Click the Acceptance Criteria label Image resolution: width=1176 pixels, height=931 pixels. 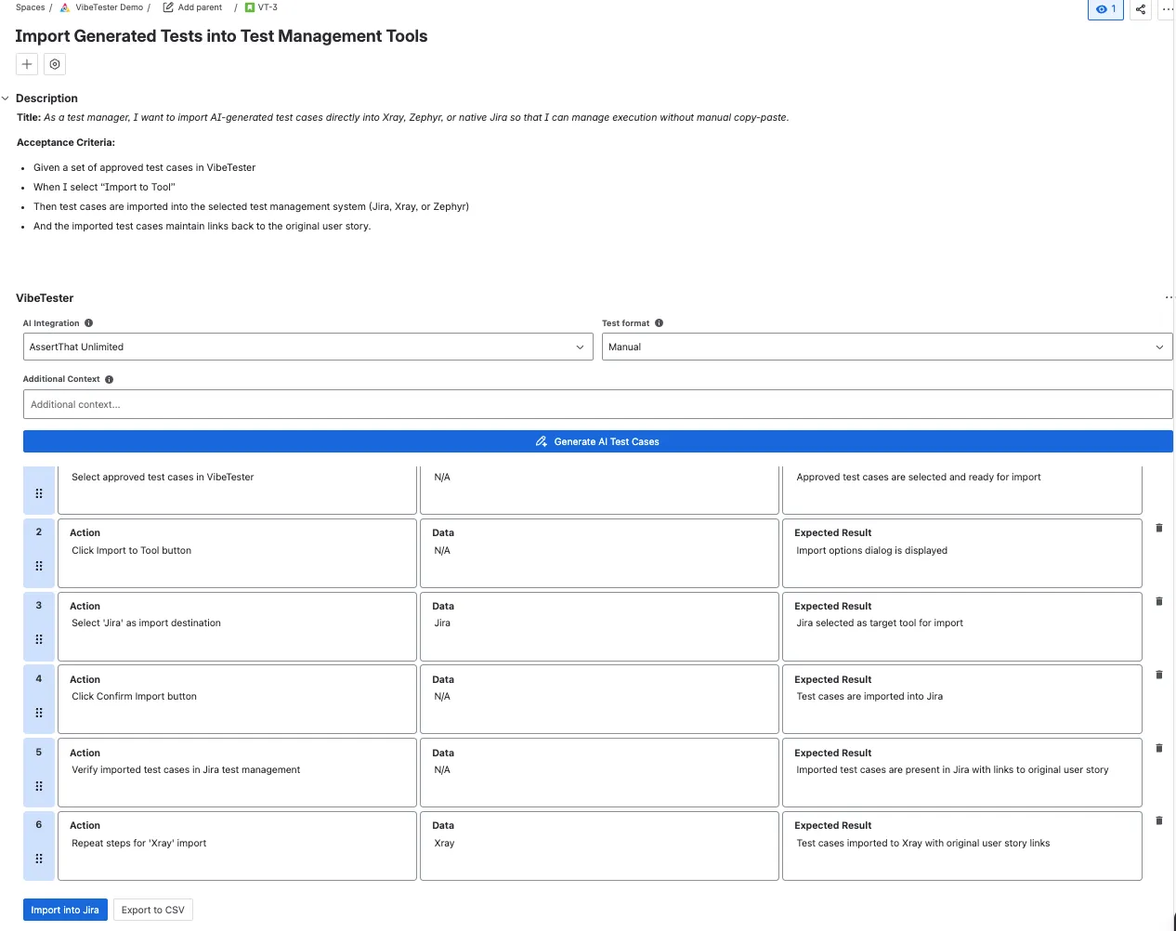click(66, 142)
